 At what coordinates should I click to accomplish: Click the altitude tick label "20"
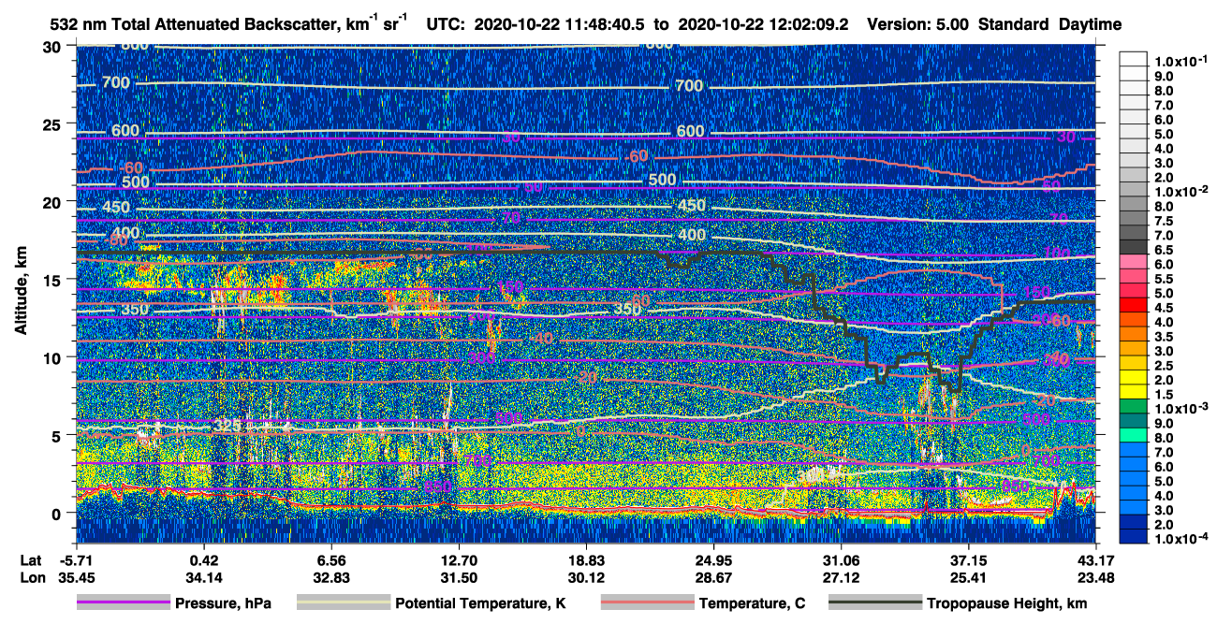coord(54,202)
